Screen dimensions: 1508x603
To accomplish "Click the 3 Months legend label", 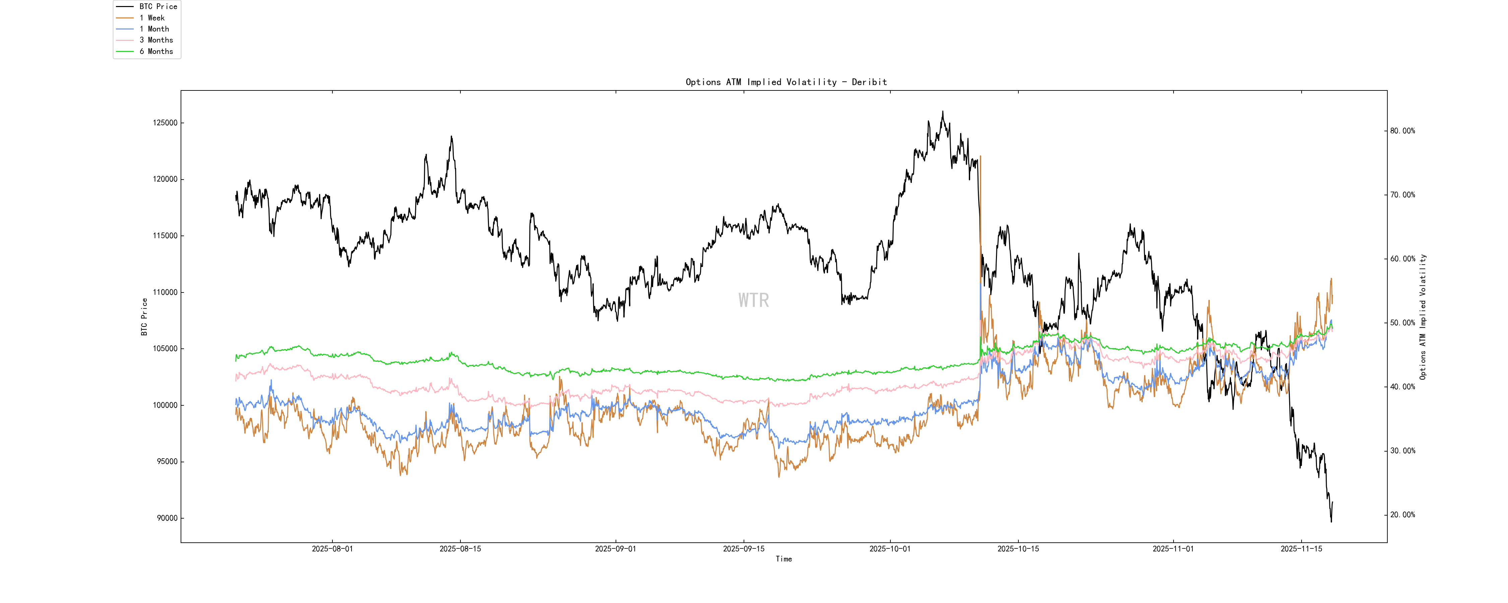I will 156,40.
